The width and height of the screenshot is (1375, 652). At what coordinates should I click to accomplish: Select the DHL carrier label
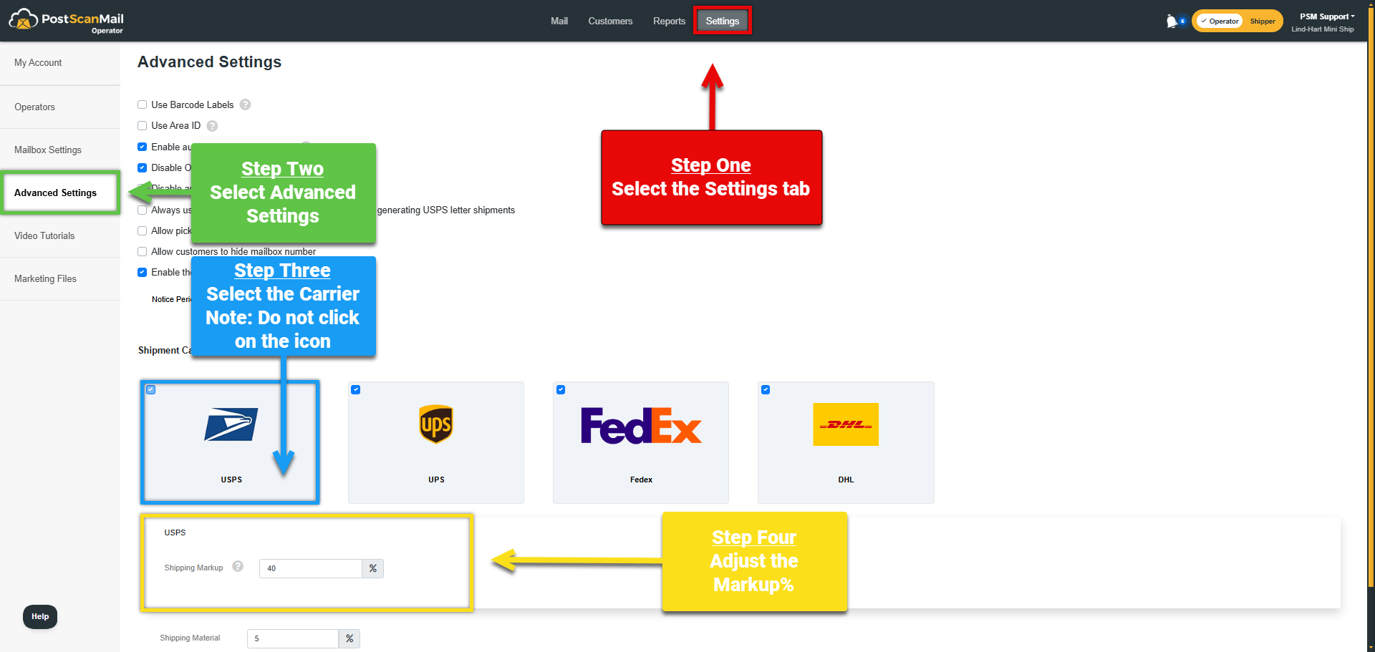tap(846, 480)
